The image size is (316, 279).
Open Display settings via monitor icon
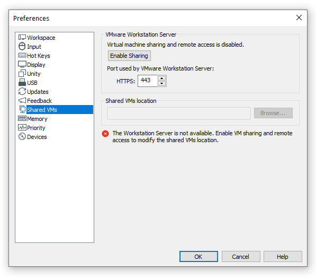click(22, 64)
